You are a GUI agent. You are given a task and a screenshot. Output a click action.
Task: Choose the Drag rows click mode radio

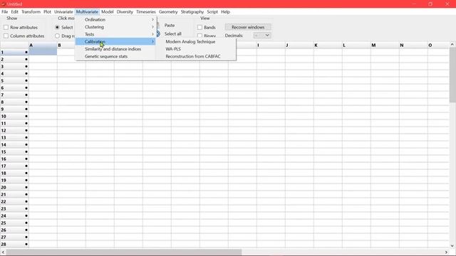tap(57, 36)
